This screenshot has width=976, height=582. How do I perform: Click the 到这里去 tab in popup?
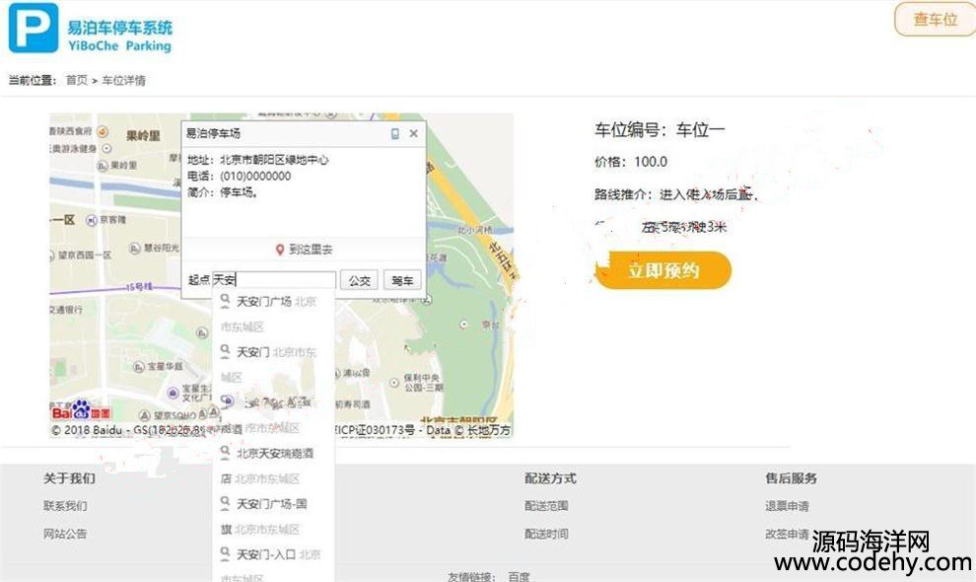(x=304, y=250)
